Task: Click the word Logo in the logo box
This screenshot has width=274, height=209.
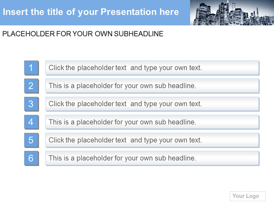Action: pyautogui.click(x=252, y=196)
